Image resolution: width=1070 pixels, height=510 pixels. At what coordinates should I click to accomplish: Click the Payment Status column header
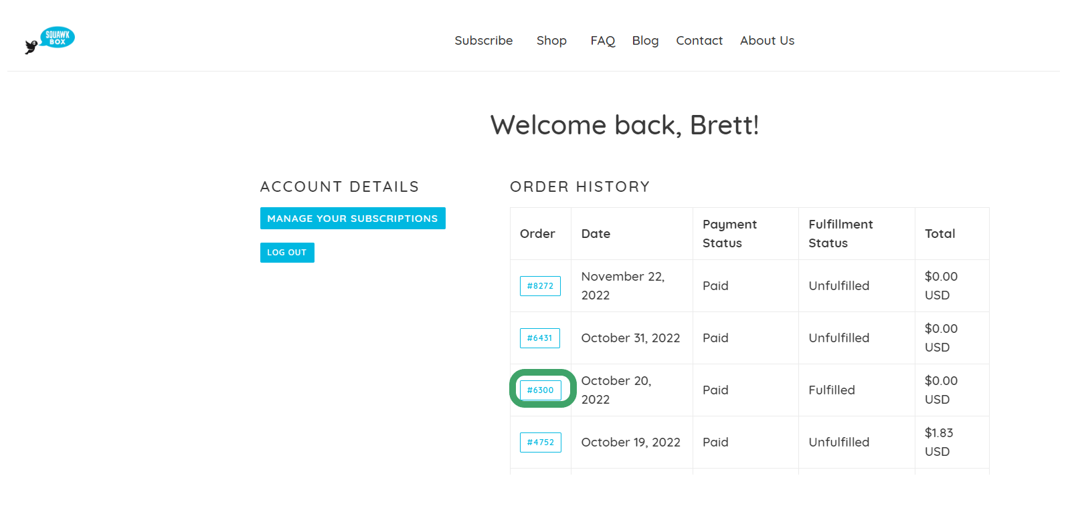click(x=729, y=234)
